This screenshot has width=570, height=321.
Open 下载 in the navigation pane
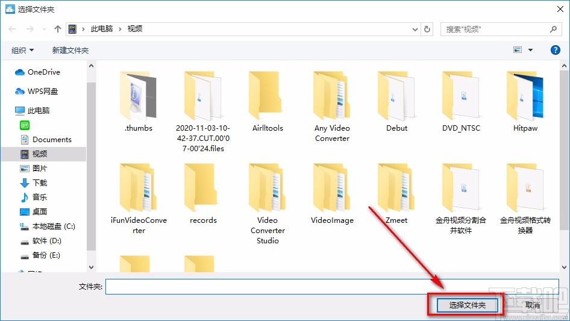pyautogui.click(x=34, y=183)
